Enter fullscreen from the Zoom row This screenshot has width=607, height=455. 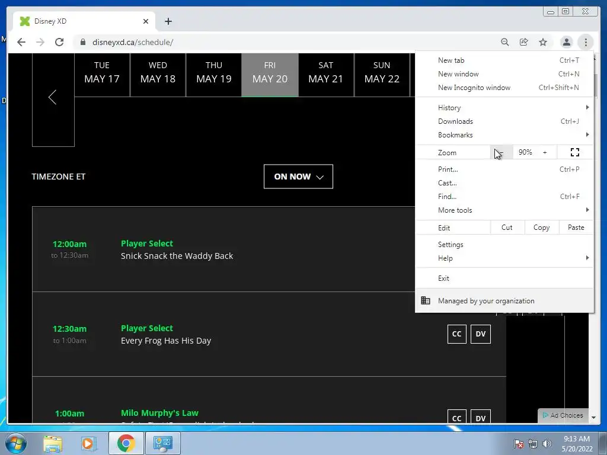coord(575,152)
